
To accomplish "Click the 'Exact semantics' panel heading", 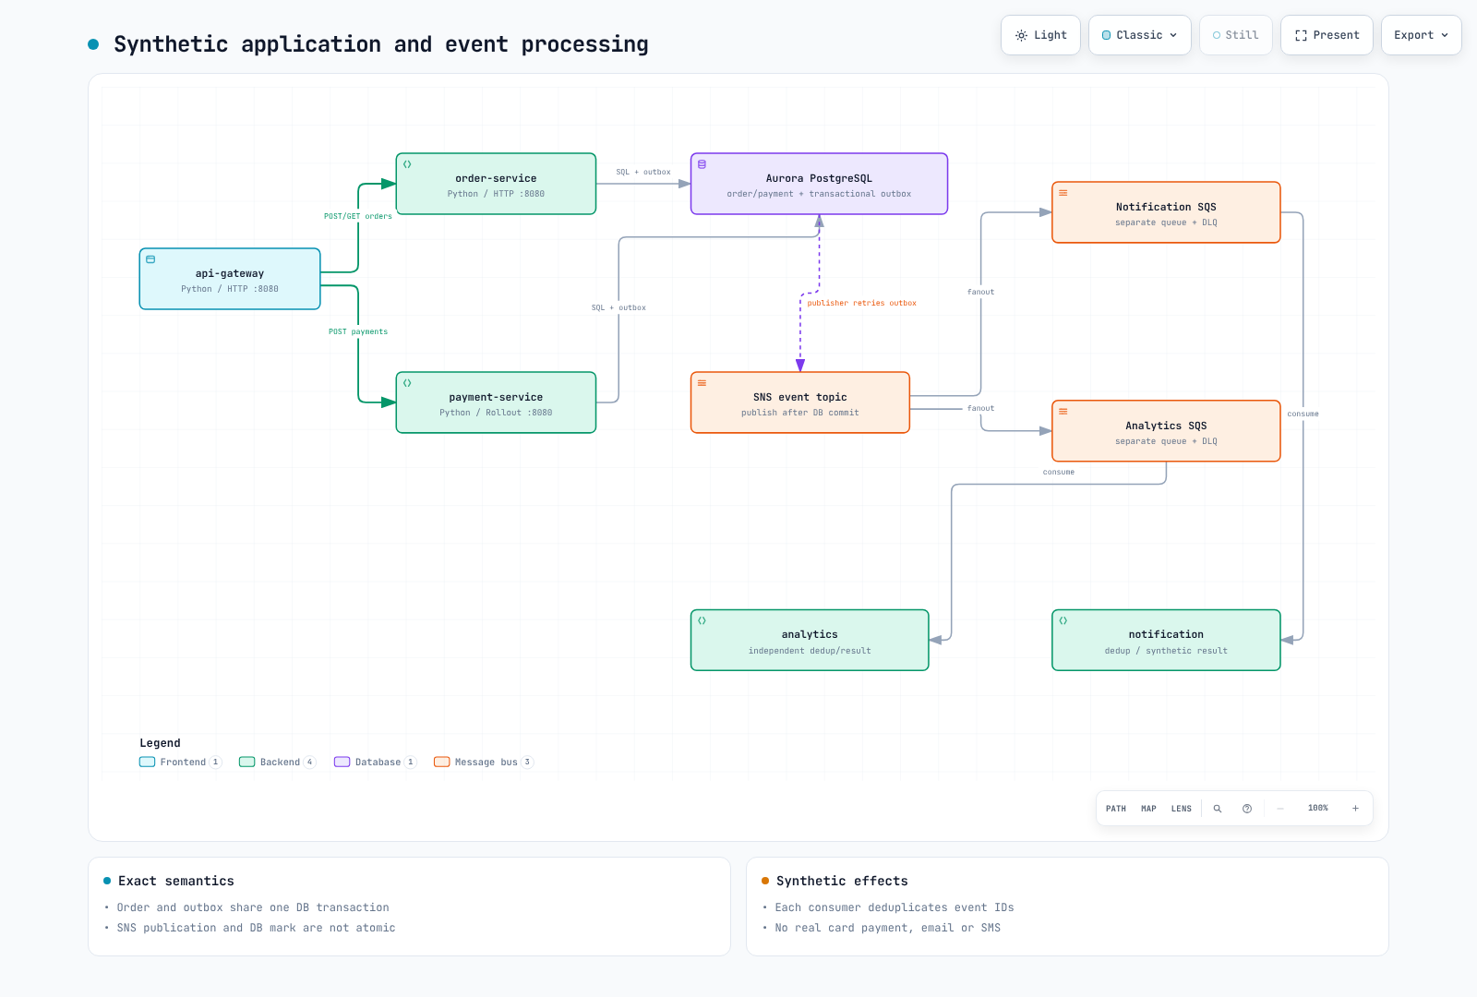I will tap(176, 882).
